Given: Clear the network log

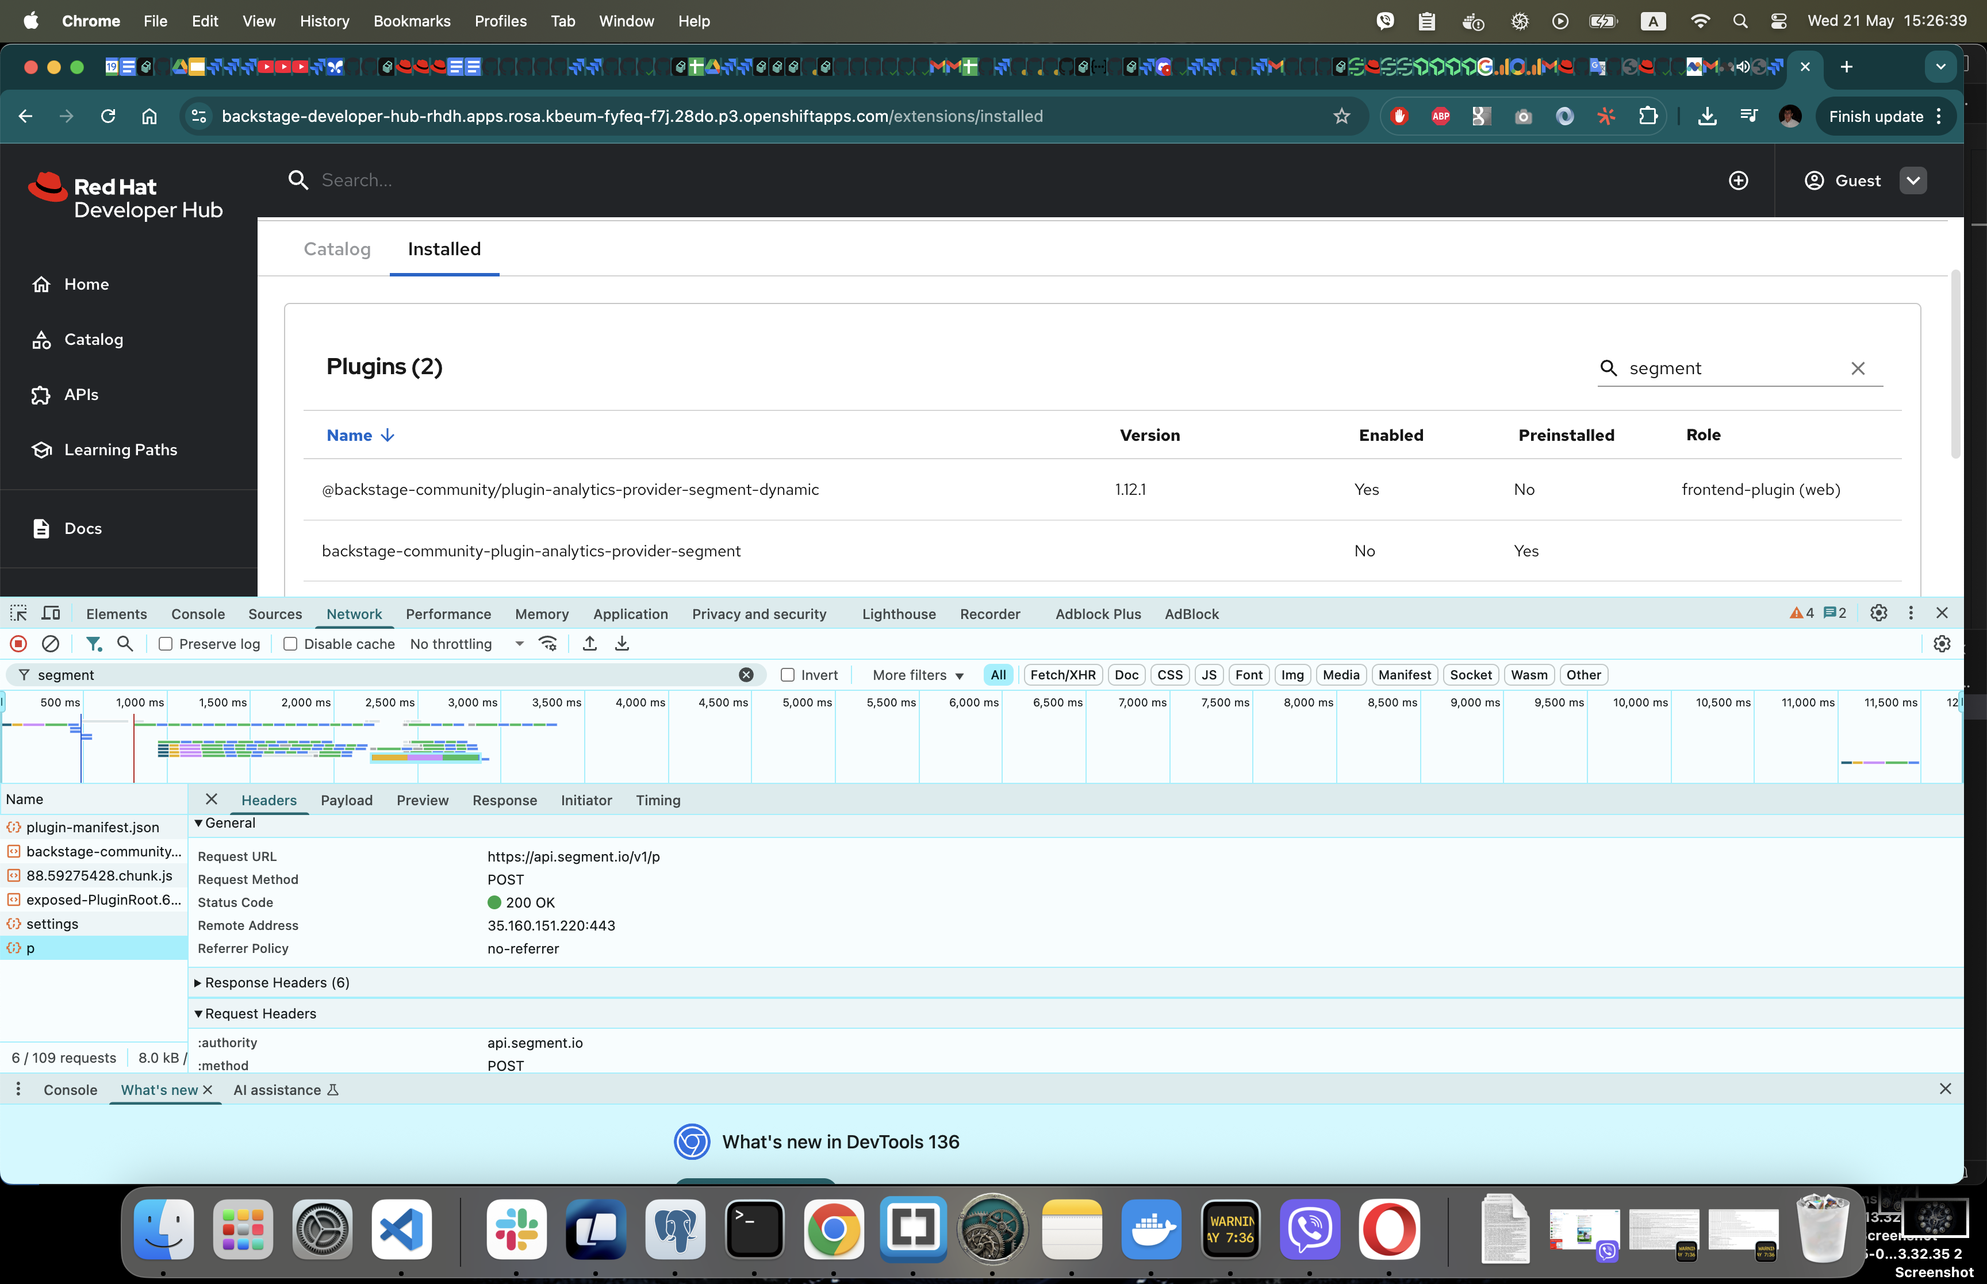Looking at the screenshot, I should coord(51,644).
